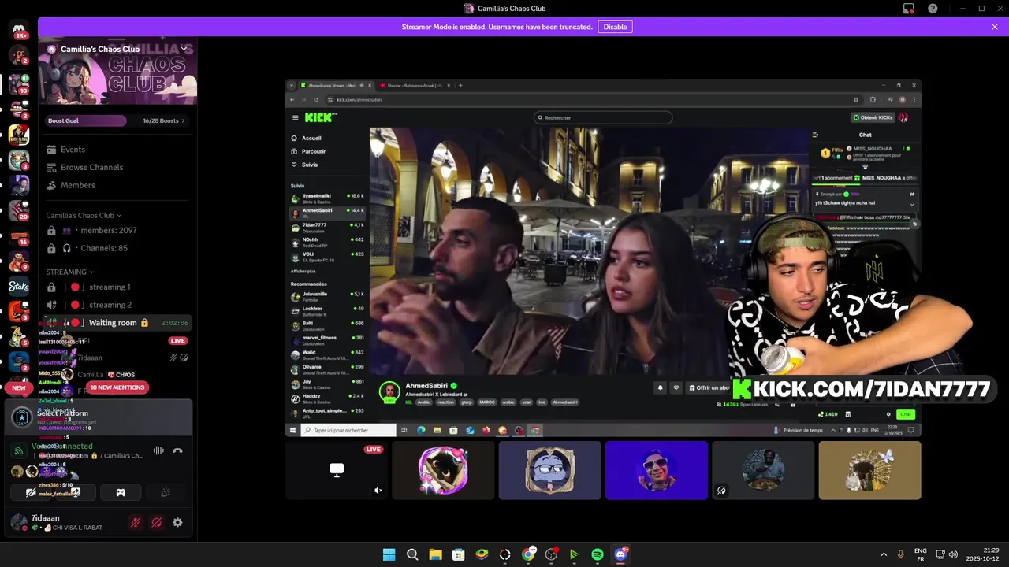Click the LIVE badge in voice list
The image size is (1009, 567).
178,341
